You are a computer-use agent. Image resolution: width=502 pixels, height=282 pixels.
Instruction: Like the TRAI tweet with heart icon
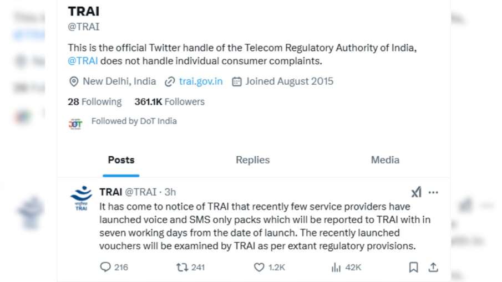tap(259, 267)
